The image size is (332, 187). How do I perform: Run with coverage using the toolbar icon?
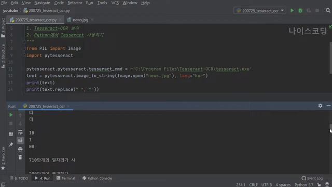click(x=309, y=10)
